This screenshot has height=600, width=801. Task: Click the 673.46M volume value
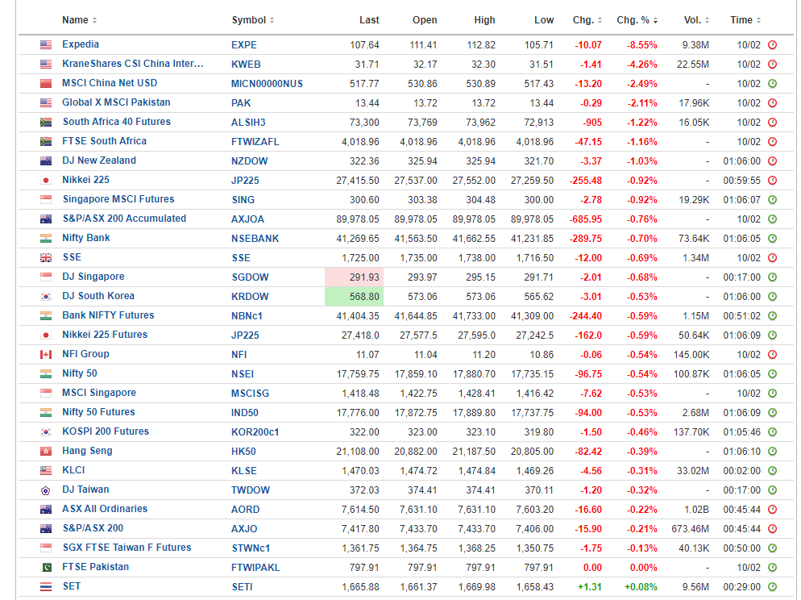click(x=690, y=529)
